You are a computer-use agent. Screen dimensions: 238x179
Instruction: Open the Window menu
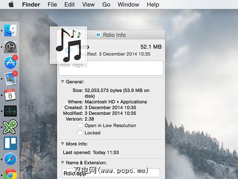[128, 5]
